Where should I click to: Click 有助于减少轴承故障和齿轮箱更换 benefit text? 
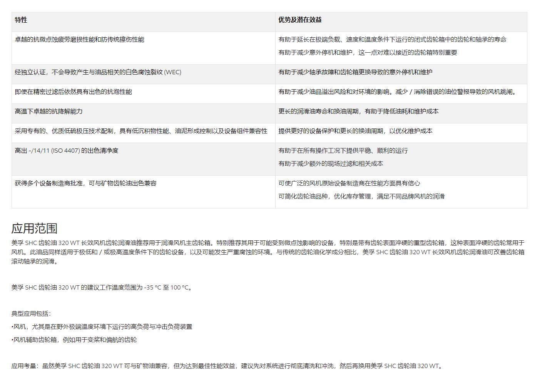[x=355, y=72]
